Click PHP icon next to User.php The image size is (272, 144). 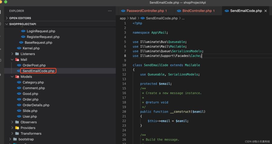[19, 116]
